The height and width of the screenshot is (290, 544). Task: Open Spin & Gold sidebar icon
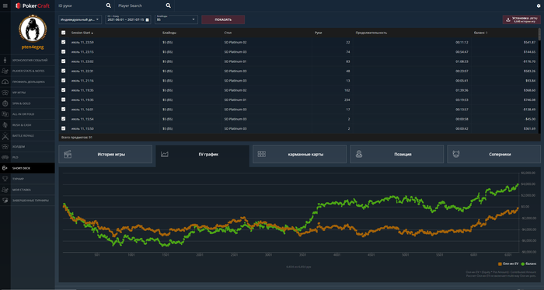[5, 103]
